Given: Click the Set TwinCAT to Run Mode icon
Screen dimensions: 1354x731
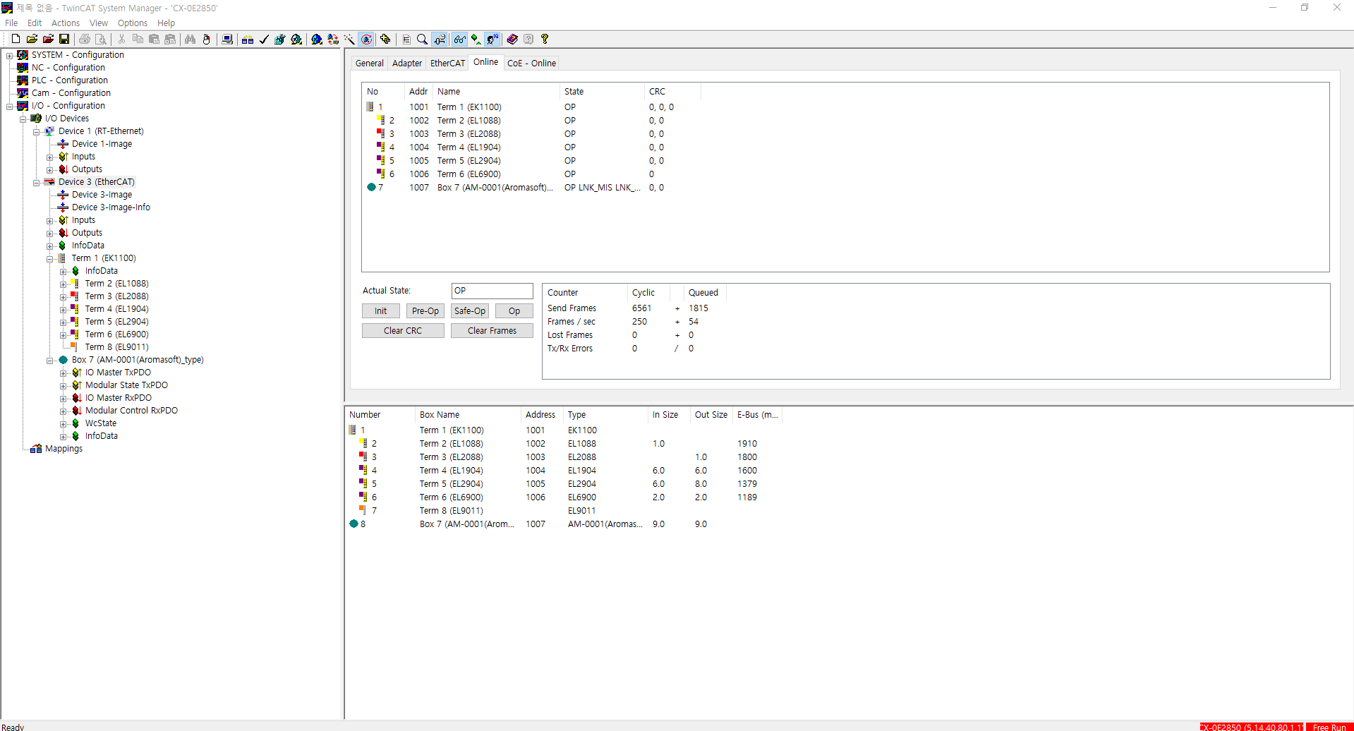Looking at the screenshot, I should point(296,40).
